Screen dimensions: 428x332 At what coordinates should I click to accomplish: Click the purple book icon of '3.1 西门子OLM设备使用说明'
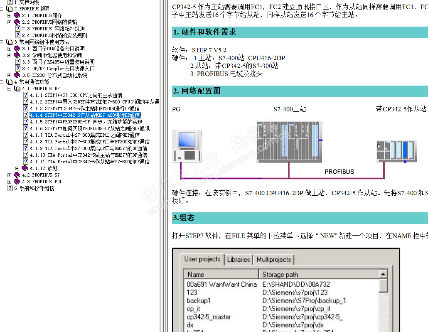click(x=17, y=49)
